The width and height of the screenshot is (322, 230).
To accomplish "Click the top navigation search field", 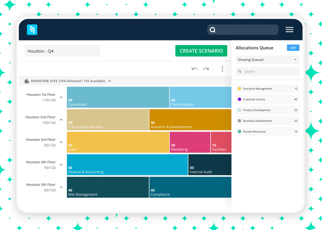I will pyautogui.click(x=243, y=30).
